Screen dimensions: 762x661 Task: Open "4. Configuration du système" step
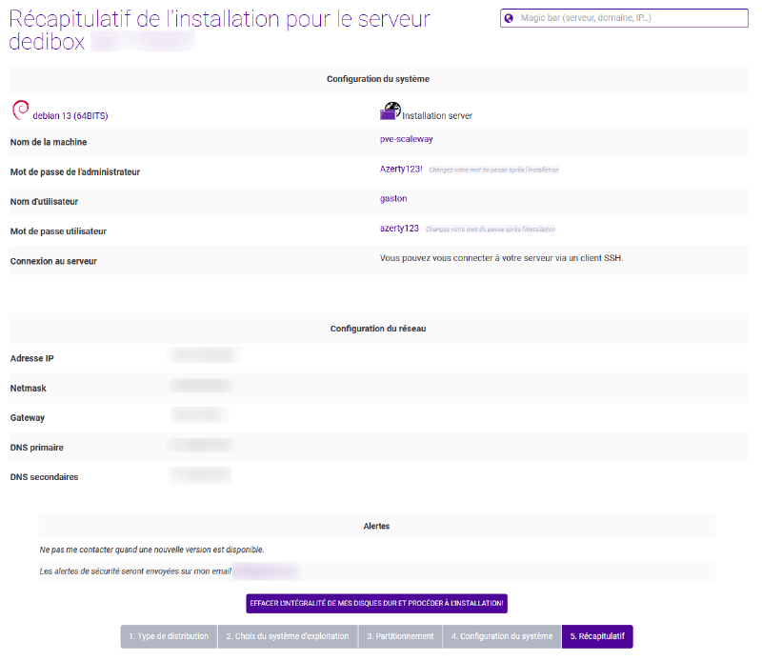[x=502, y=636]
